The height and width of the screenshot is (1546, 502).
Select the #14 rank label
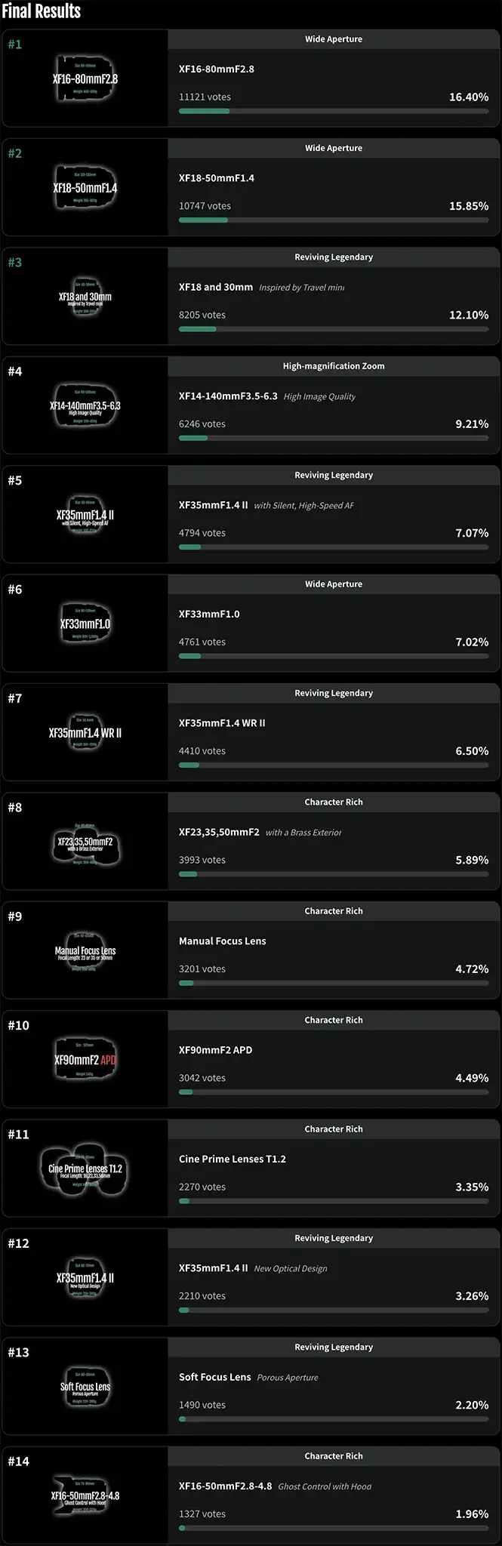19,1461
